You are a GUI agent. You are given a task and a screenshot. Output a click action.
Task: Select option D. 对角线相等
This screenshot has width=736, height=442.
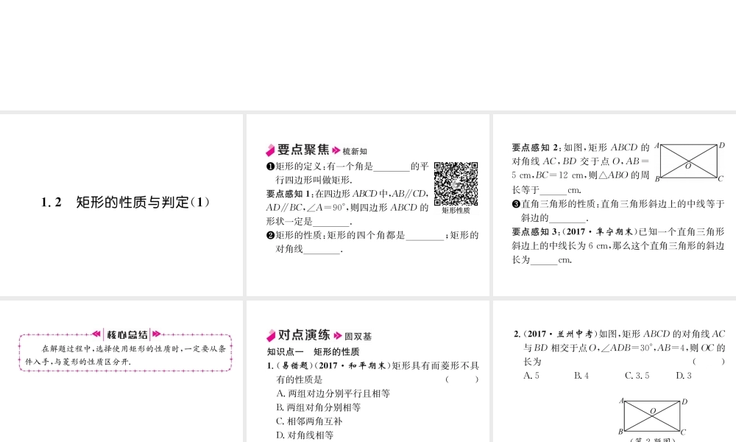[305, 435]
